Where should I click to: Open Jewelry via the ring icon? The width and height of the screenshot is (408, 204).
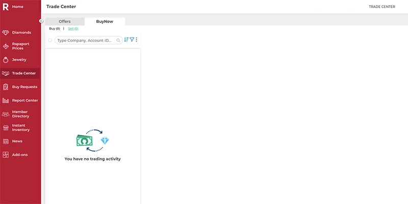pos(6,60)
